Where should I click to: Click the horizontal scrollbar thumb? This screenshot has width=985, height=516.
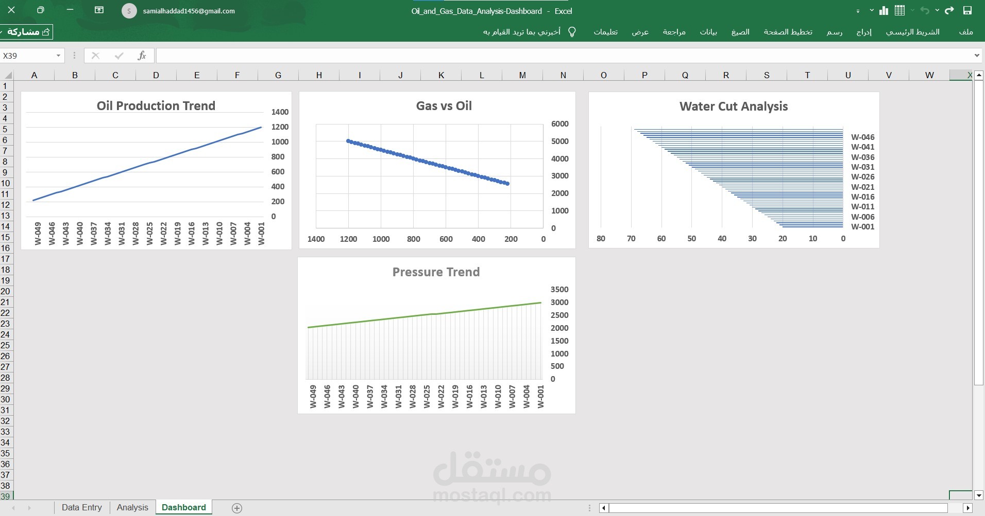pos(778,508)
